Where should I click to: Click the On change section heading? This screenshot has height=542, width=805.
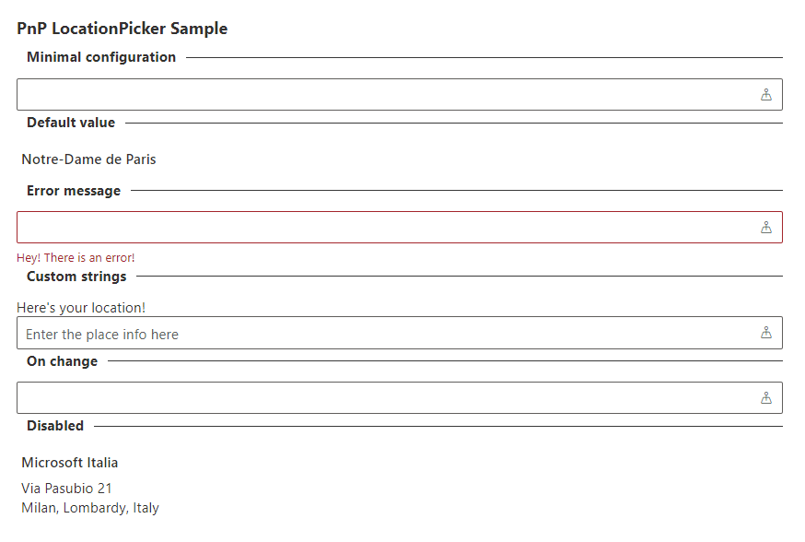pyautogui.click(x=62, y=361)
